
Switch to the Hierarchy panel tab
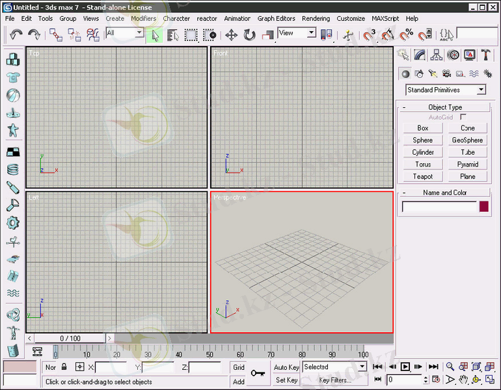click(437, 55)
